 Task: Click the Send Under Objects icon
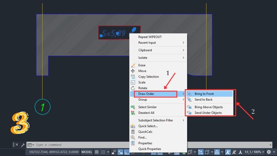point(190,113)
